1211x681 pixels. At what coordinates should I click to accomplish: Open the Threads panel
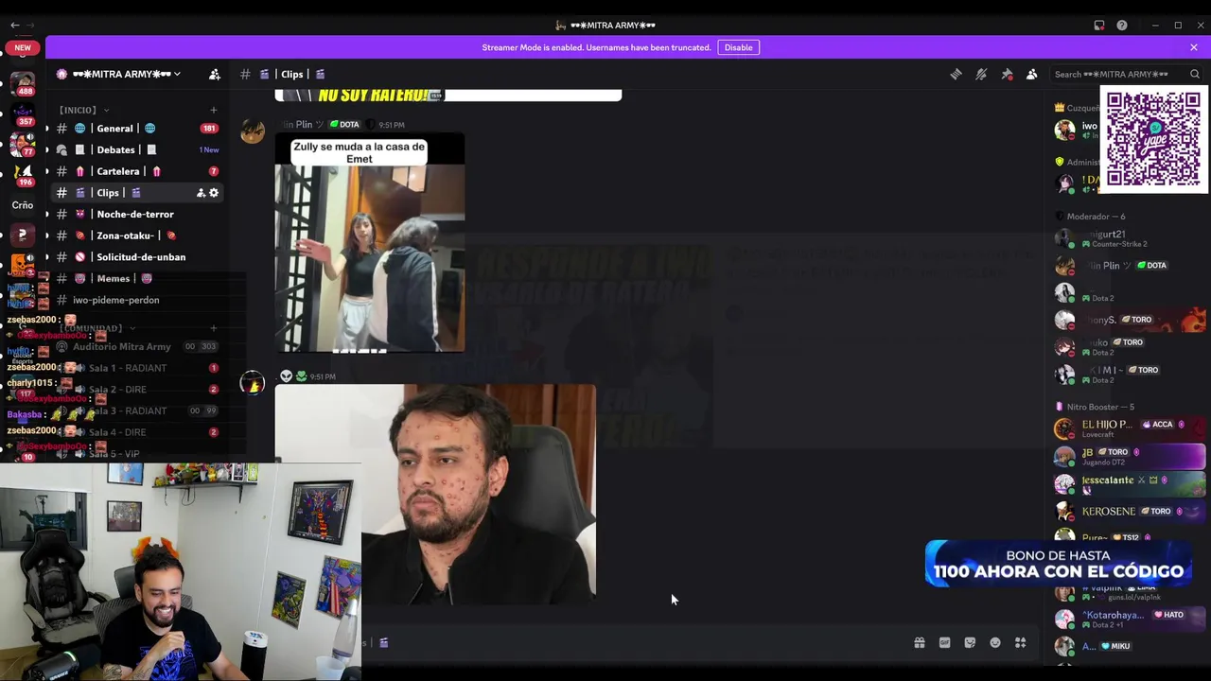pyautogui.click(x=956, y=74)
